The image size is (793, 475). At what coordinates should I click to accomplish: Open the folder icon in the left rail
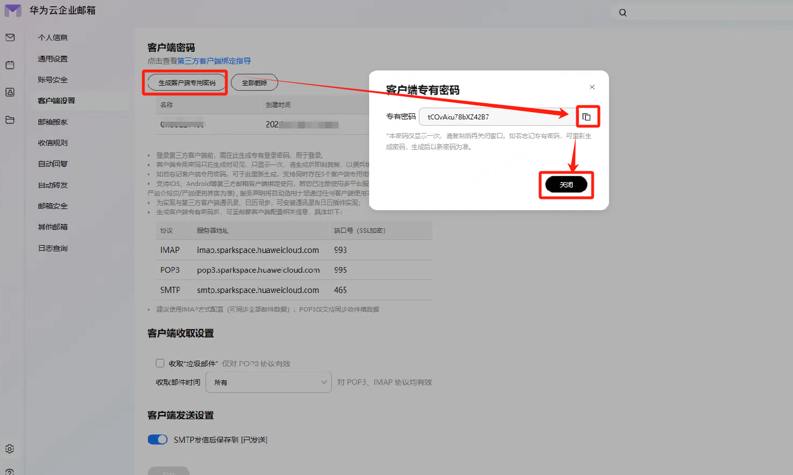coord(10,119)
